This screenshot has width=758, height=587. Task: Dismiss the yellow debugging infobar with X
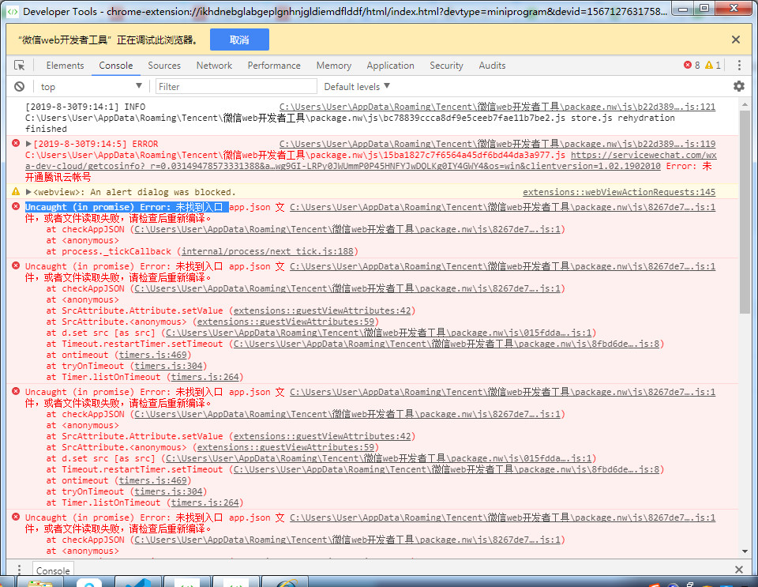pyautogui.click(x=736, y=40)
